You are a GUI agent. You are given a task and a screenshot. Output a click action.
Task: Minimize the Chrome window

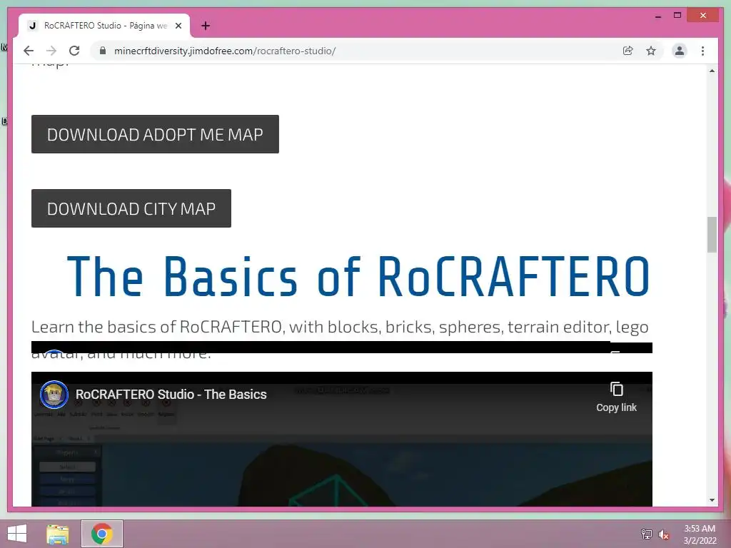click(x=657, y=16)
